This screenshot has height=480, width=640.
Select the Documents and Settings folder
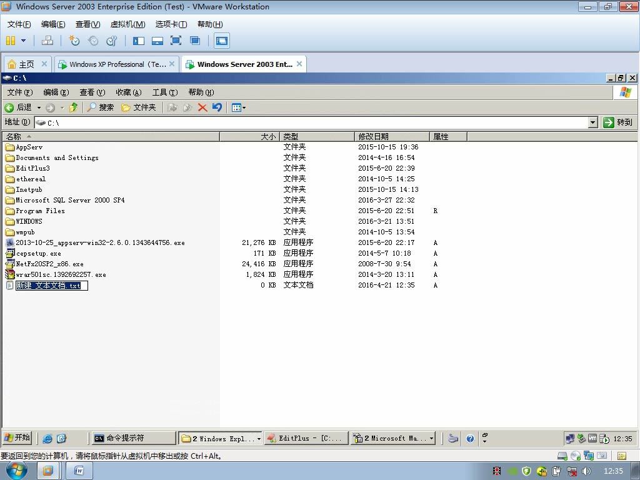[x=52, y=157]
